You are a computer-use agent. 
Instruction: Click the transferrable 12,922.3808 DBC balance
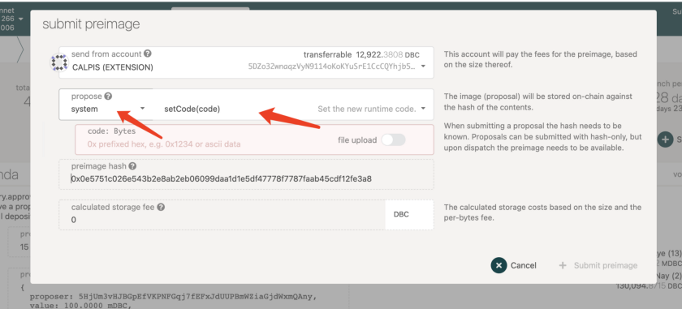[361, 55]
